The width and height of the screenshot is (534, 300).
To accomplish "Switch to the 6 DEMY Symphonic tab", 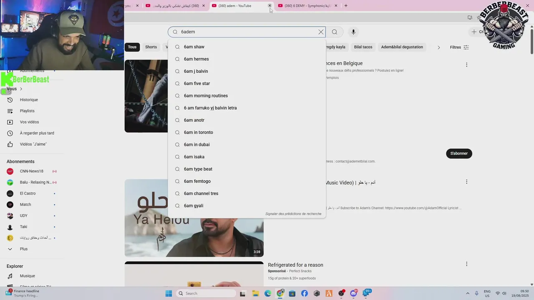I will pyautogui.click(x=307, y=6).
